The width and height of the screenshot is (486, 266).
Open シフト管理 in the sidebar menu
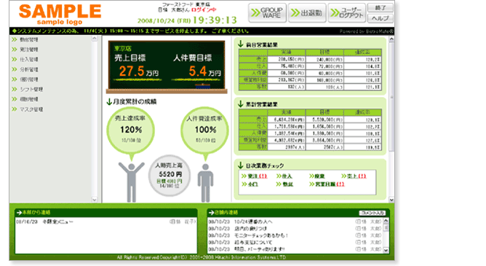pyautogui.click(x=28, y=90)
